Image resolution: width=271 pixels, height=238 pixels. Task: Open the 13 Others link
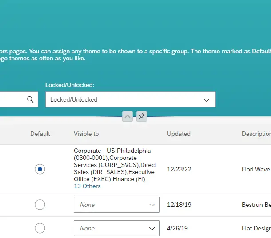click(87, 186)
